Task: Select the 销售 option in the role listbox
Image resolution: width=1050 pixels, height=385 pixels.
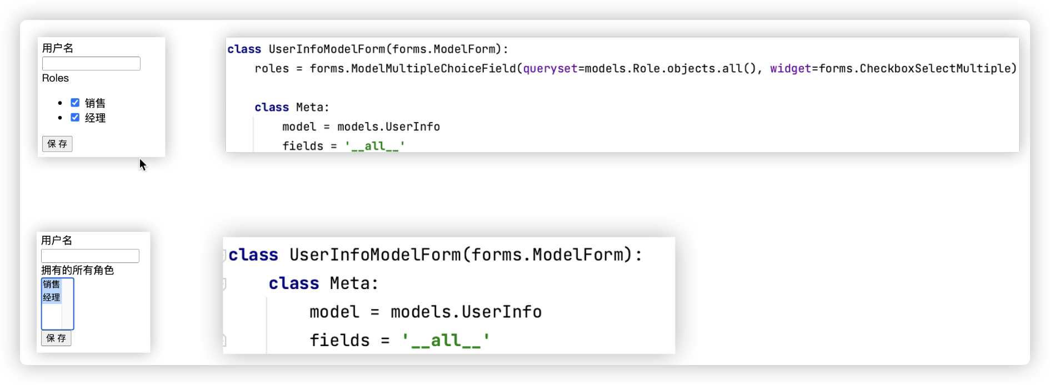Action: coord(52,285)
